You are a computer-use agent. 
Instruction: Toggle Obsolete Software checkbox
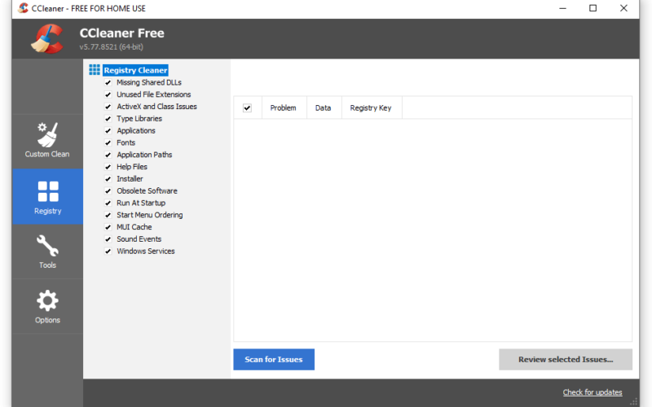pos(108,190)
